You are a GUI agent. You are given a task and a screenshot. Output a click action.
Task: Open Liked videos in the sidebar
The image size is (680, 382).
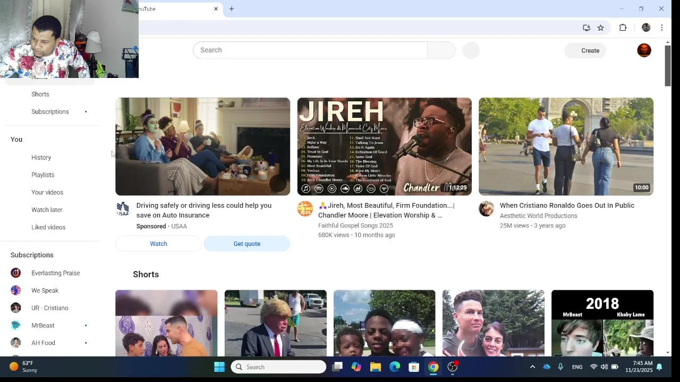coord(48,227)
